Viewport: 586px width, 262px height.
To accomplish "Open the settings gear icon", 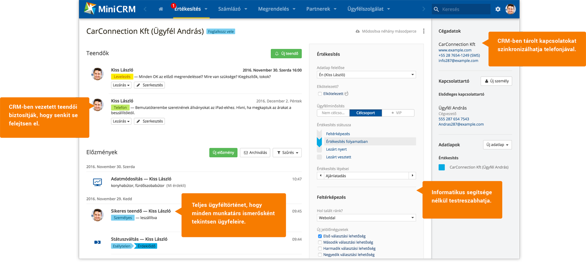I will click(498, 9).
